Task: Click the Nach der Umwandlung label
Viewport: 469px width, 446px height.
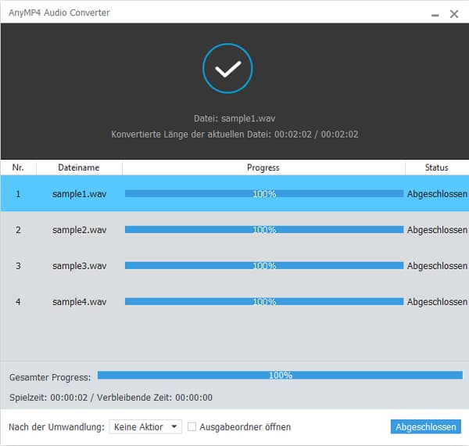Action: tap(56, 427)
